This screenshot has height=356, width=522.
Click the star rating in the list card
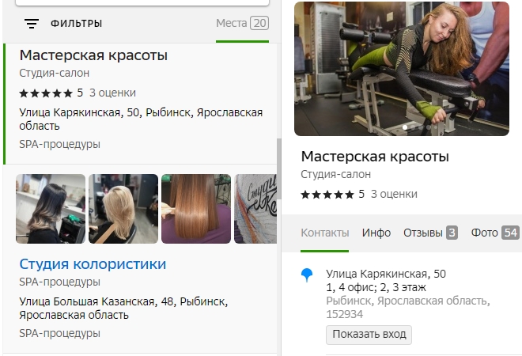click(x=46, y=93)
